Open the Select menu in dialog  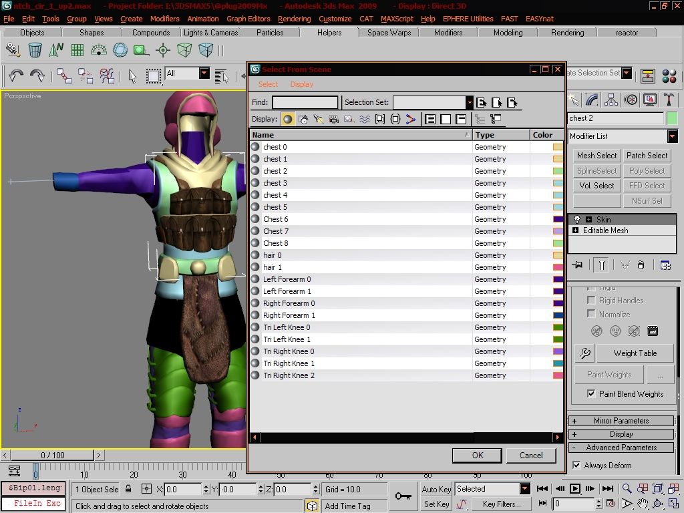coord(268,84)
